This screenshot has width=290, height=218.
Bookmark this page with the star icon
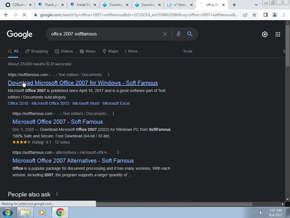click(x=254, y=15)
